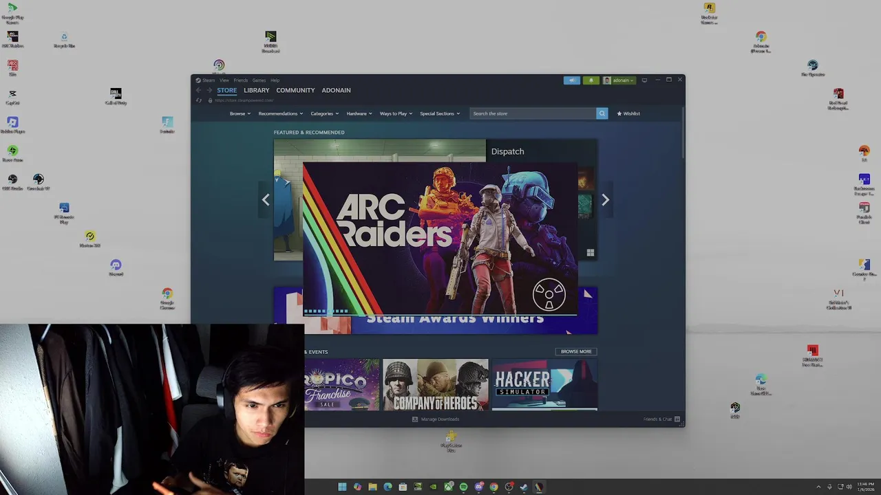The height and width of the screenshot is (495, 881).
Task: Select NVIDIA Broadcast desktop icon
Action: (270, 41)
